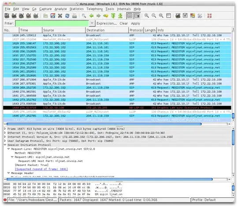The height and width of the screenshot is (207, 238).
Task: Open a capture file icon
Action: [x=45, y=15]
